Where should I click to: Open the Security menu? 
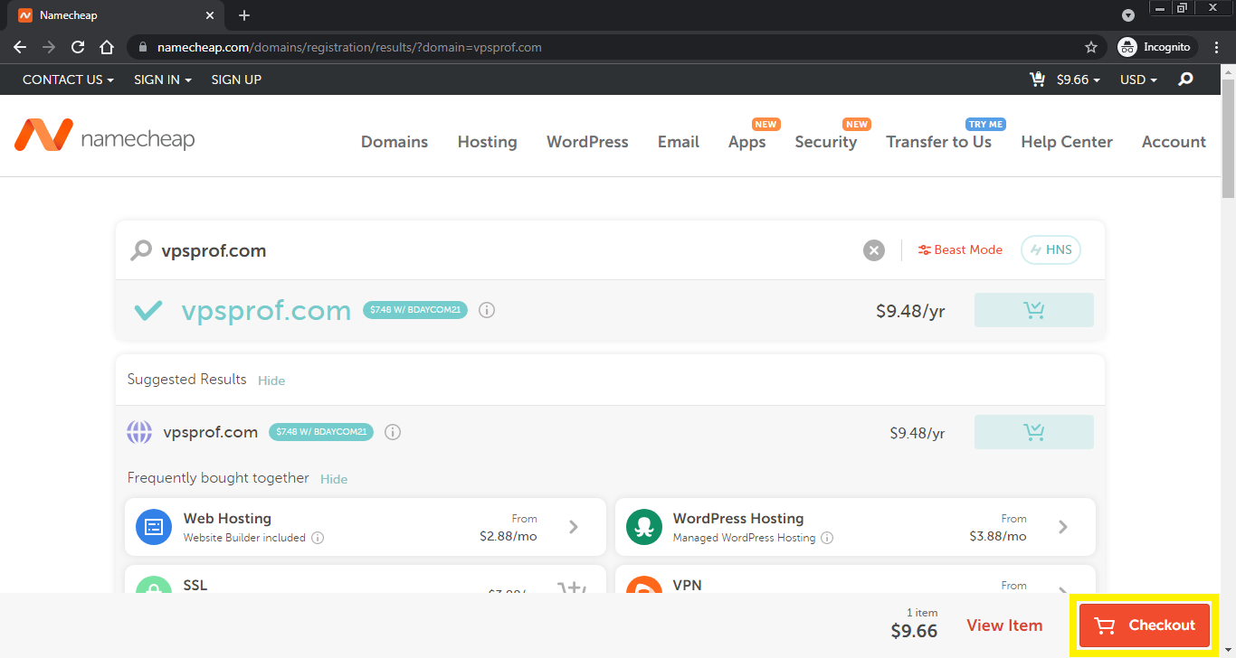tap(826, 142)
